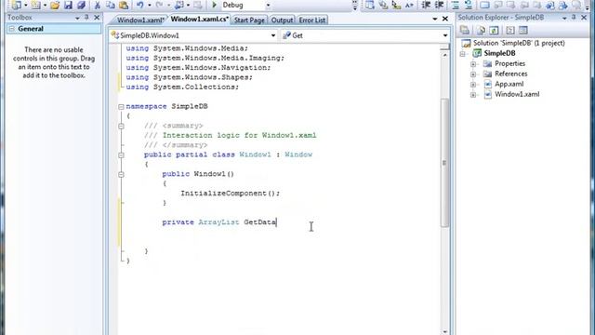
Task: Collapse the namespace SimpleDB code region
Action: (121, 107)
